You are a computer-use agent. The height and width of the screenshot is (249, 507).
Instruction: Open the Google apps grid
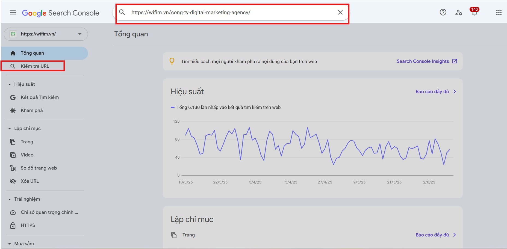click(x=499, y=13)
